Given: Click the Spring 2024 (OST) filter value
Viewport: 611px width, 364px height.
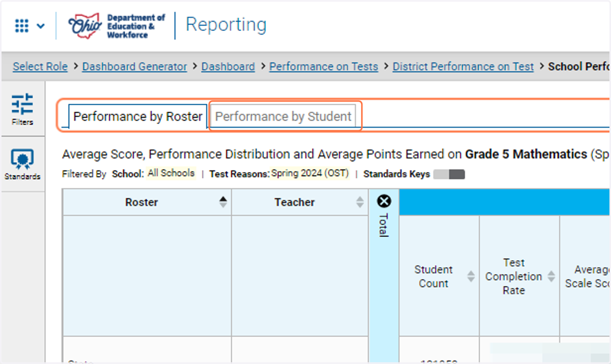Looking at the screenshot, I should tap(310, 173).
